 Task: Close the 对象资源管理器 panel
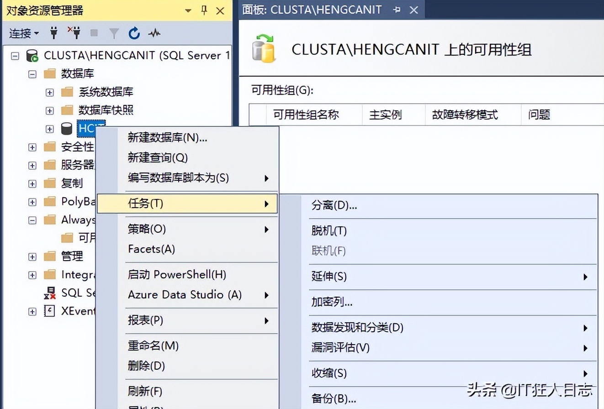[x=220, y=10]
